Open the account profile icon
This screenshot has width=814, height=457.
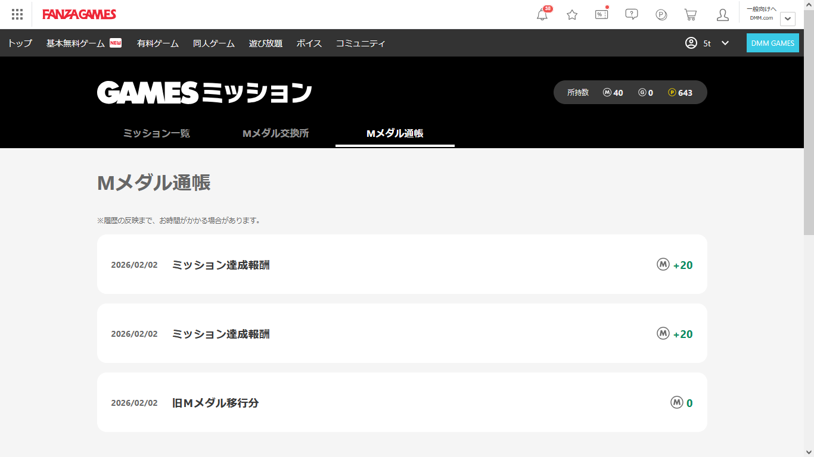click(x=723, y=15)
